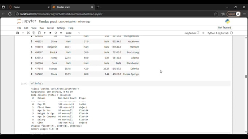Rename the notebook title Pandas pract
Viewport: 248px width, 139px height.
coord(48,21)
